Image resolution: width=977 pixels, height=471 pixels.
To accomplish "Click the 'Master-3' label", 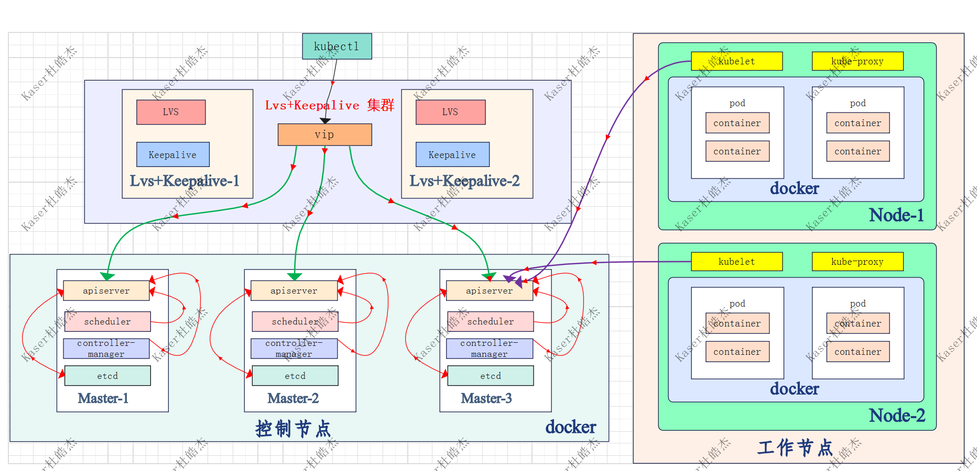I will [x=486, y=398].
